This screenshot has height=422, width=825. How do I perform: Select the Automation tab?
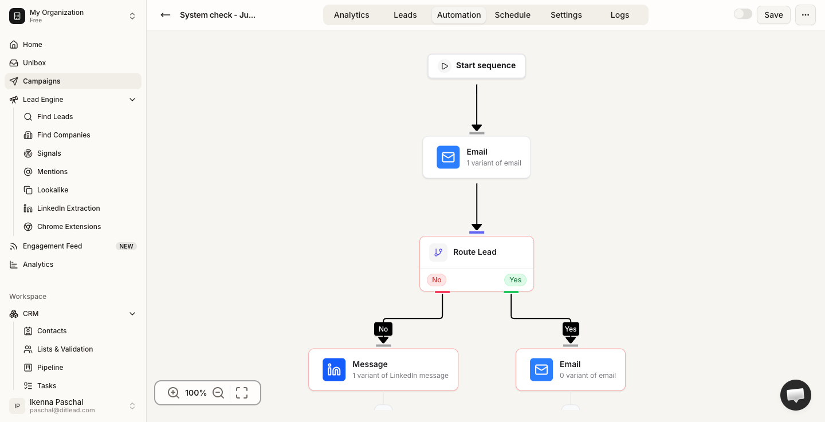[459, 15]
